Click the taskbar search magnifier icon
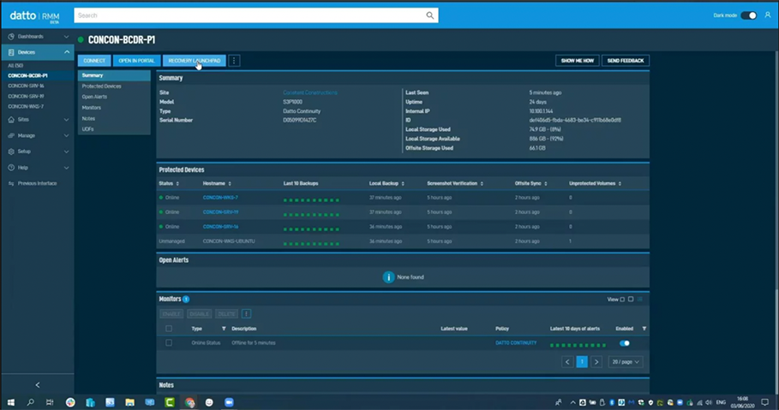This screenshot has height=410, width=779. (30, 402)
